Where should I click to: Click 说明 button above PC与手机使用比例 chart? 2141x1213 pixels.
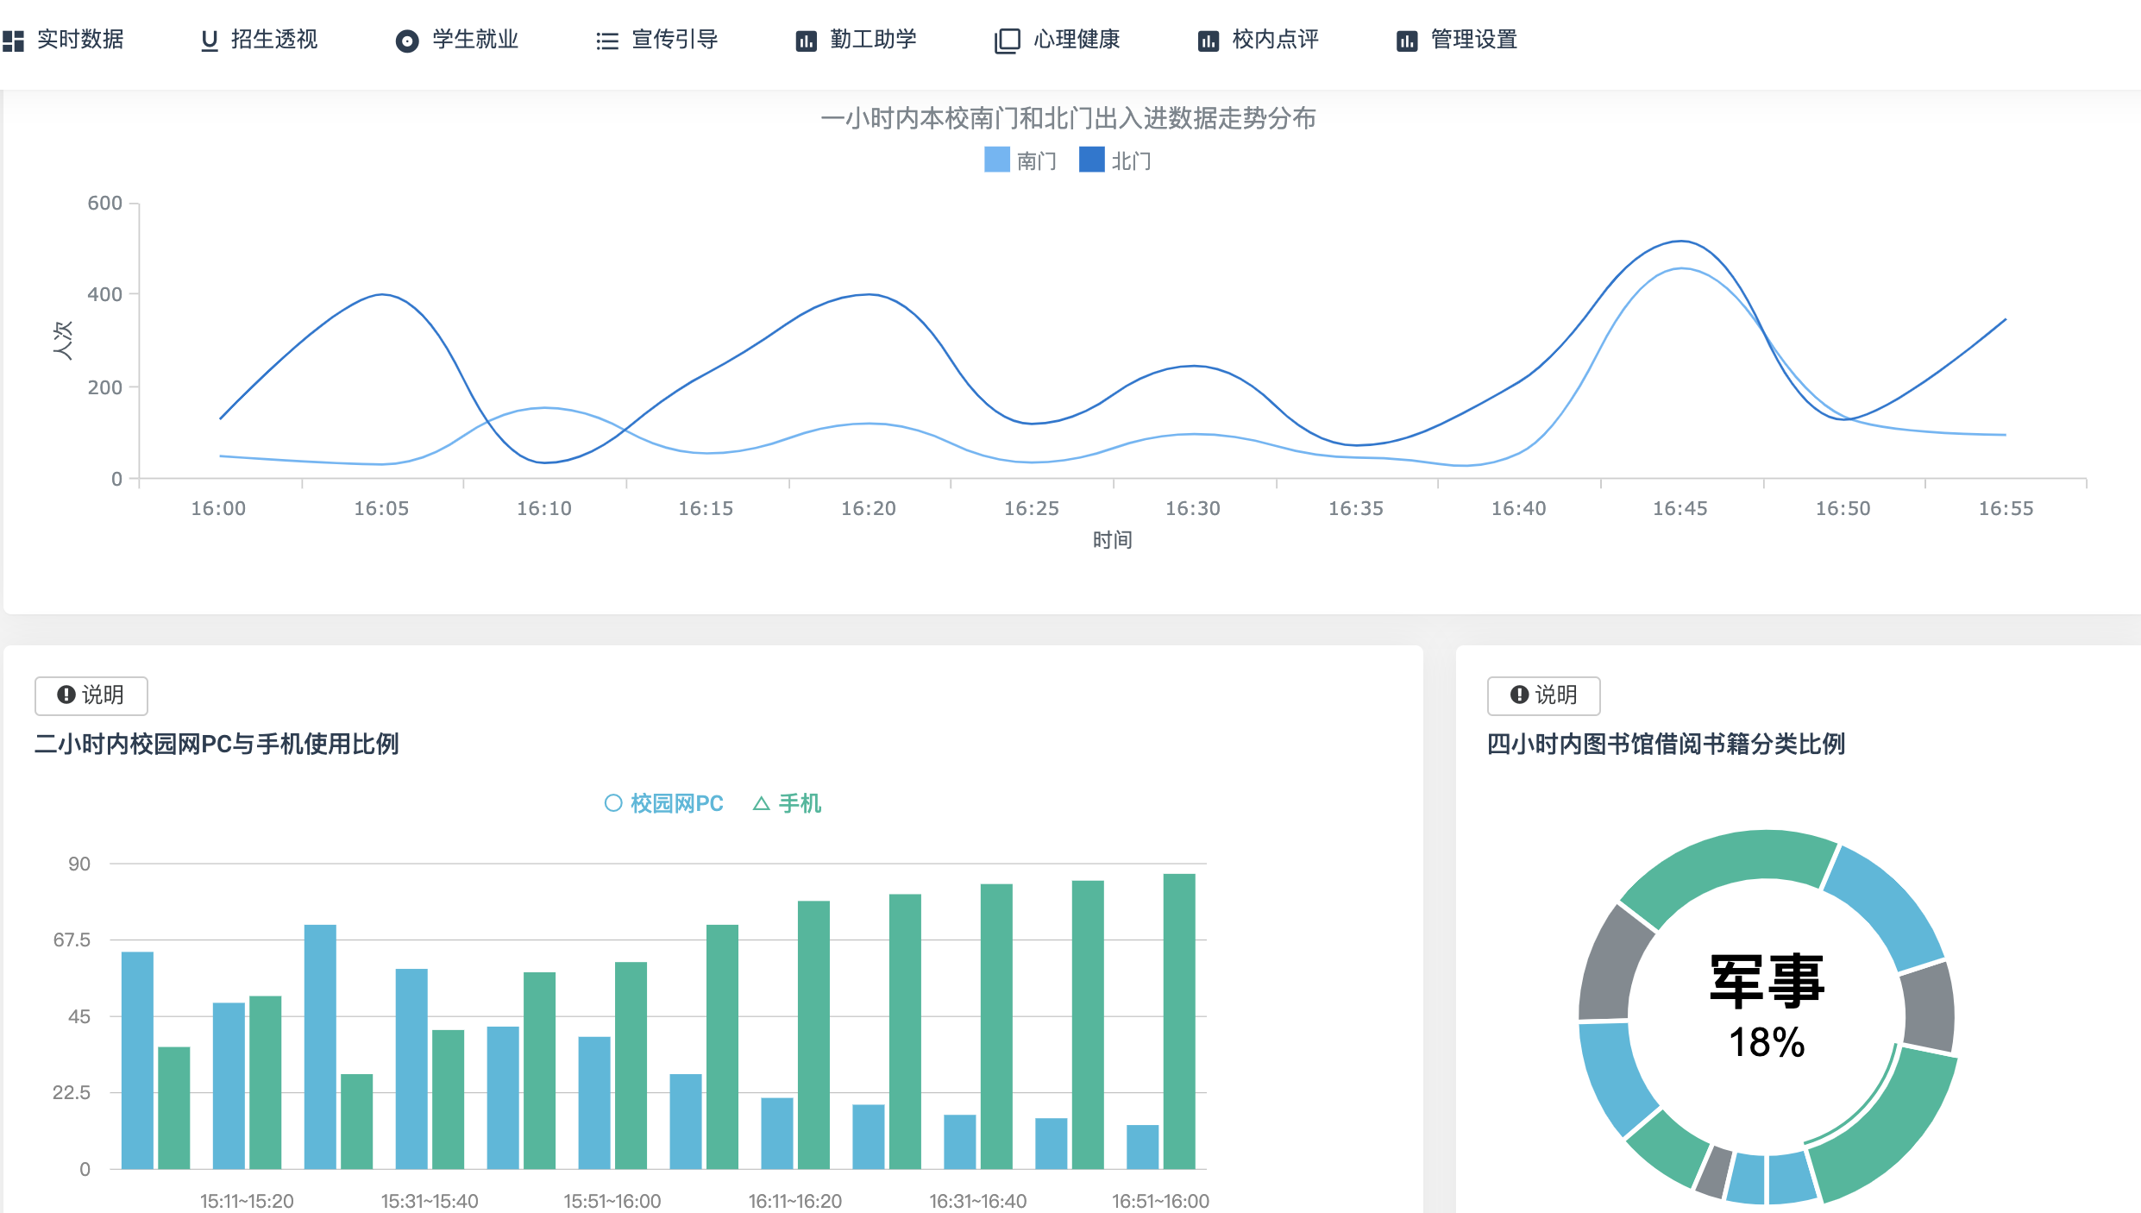[91, 695]
